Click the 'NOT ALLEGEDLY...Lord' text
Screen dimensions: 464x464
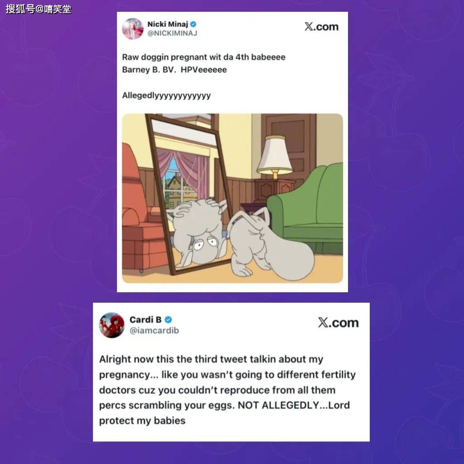(294, 405)
